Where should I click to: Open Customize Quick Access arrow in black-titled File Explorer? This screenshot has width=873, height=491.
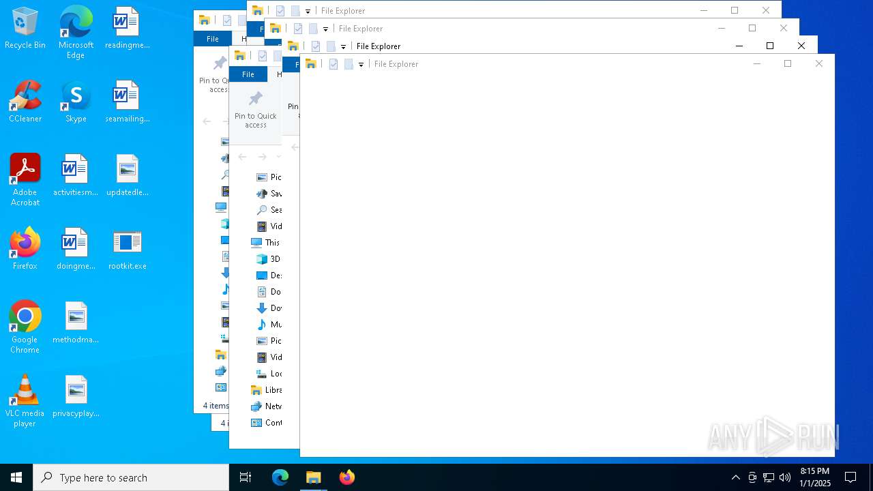click(x=343, y=47)
